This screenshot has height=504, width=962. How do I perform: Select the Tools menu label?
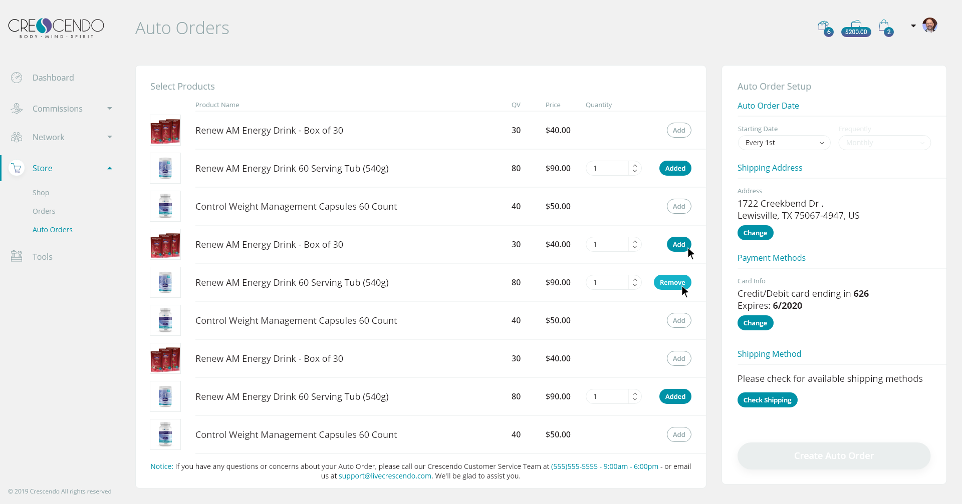(x=43, y=257)
